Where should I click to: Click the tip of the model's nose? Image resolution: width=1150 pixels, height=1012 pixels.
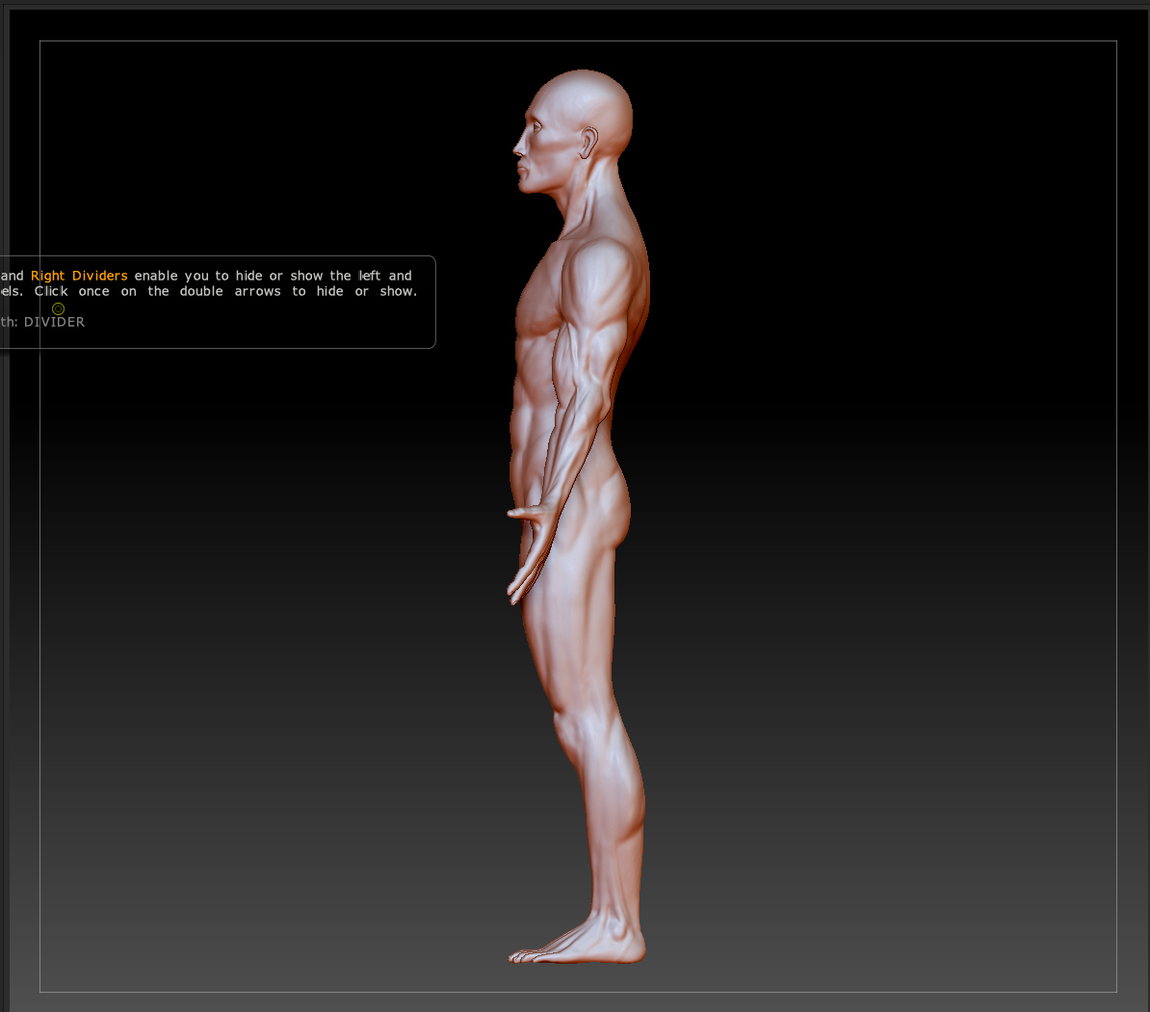click(515, 150)
